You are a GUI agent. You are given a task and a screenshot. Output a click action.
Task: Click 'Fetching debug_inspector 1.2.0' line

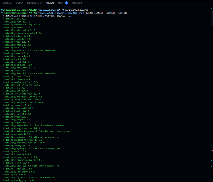click(21, 128)
